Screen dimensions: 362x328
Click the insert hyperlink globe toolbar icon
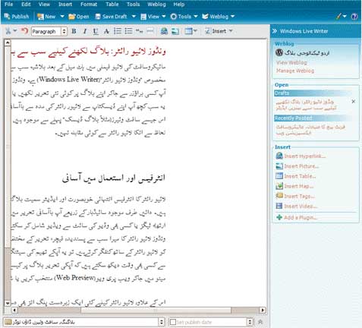point(164,31)
